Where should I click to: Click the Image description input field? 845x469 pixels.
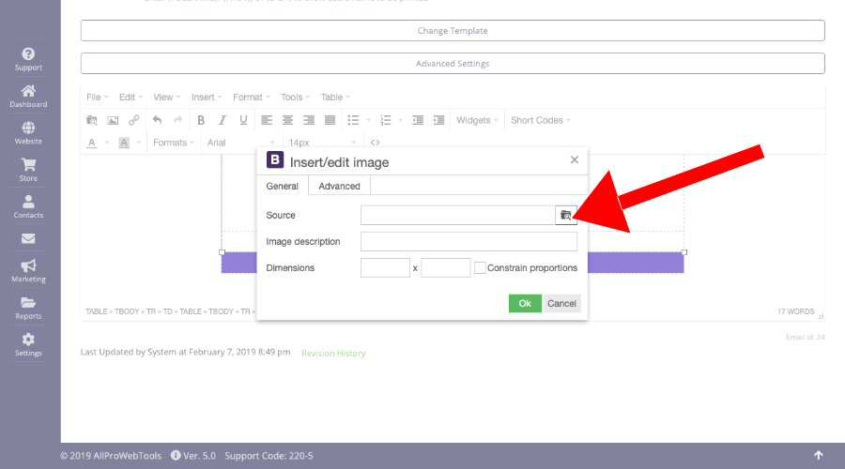pos(469,242)
